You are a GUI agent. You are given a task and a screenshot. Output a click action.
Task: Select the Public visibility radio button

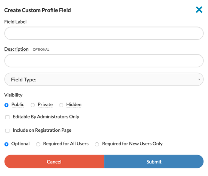point(6,105)
